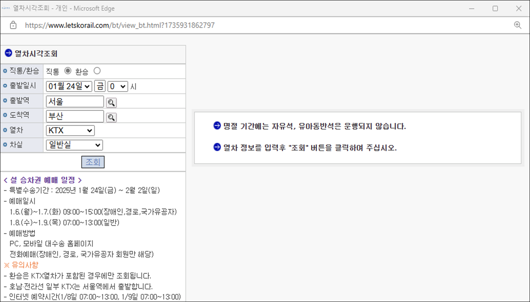Click the 서울 departure station field
The height and width of the screenshot is (302, 530).
75,102
